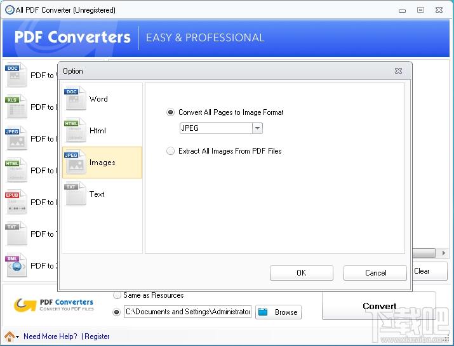Open the home icon dropdown arrow
This screenshot has height=346, width=454.
18,336
